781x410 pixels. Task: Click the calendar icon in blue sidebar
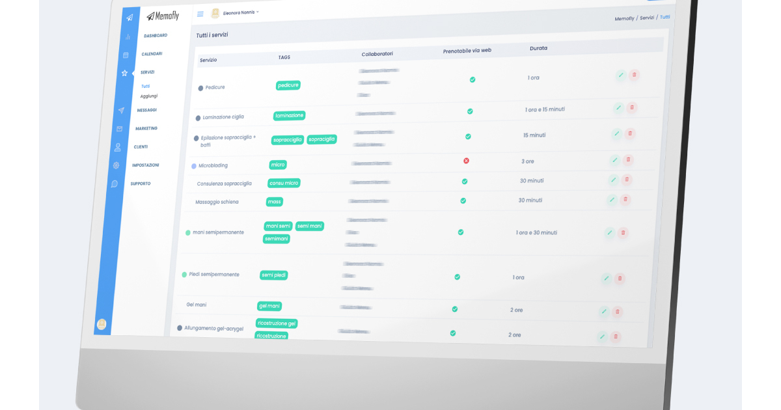tap(126, 55)
